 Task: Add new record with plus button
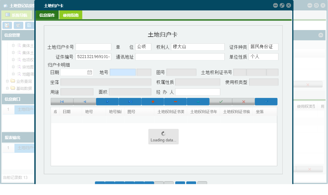[153, 102]
